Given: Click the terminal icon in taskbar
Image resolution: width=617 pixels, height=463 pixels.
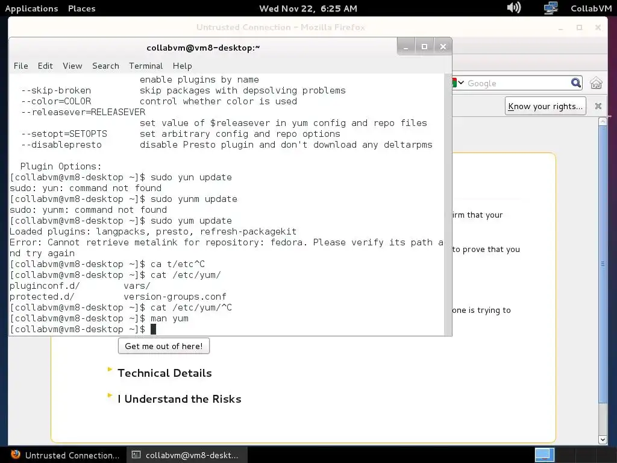Looking at the screenshot, I should (136, 455).
